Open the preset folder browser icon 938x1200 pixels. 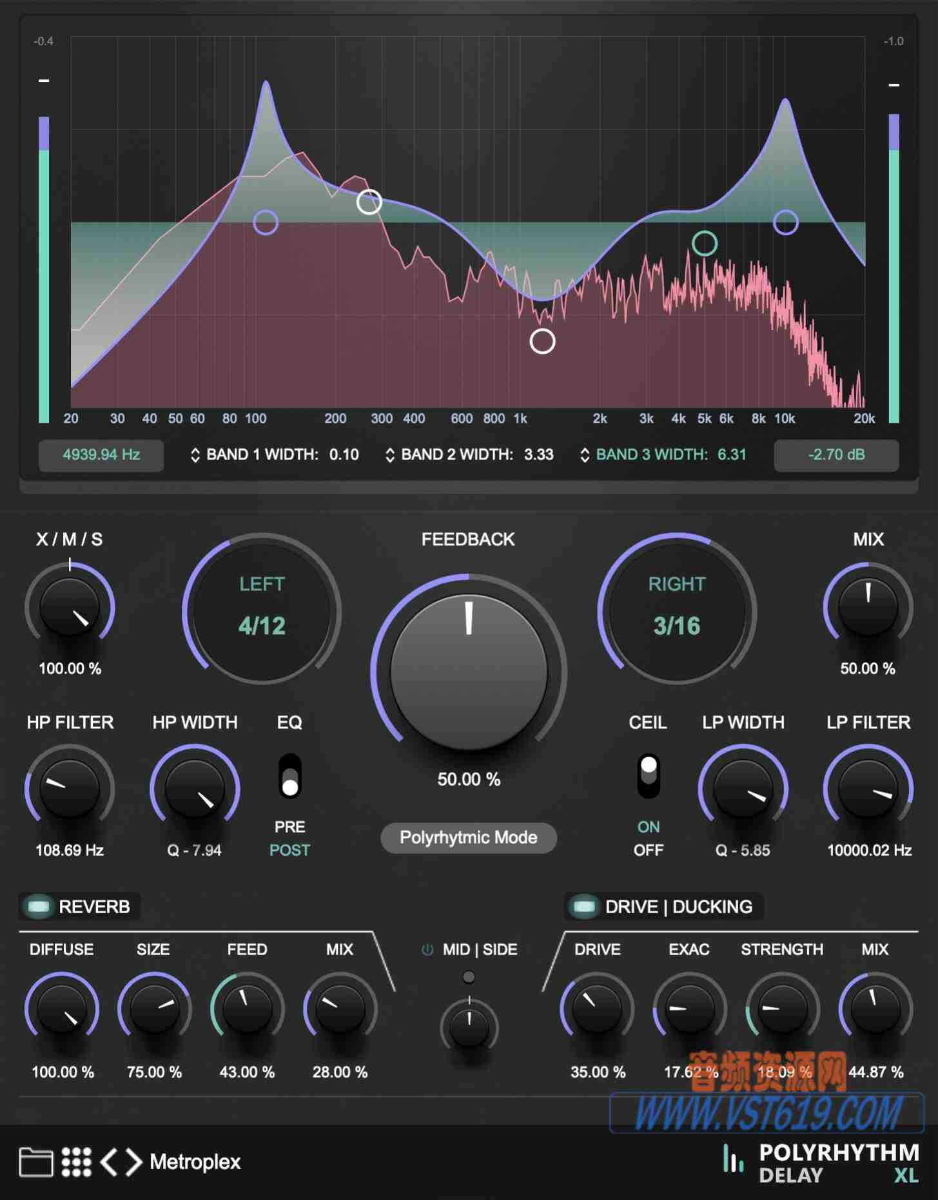coord(36,1162)
